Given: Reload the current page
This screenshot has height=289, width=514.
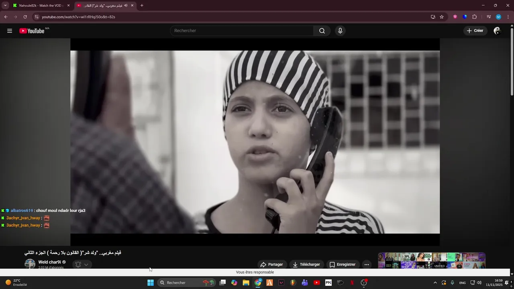Looking at the screenshot, I should [x=25, y=17].
